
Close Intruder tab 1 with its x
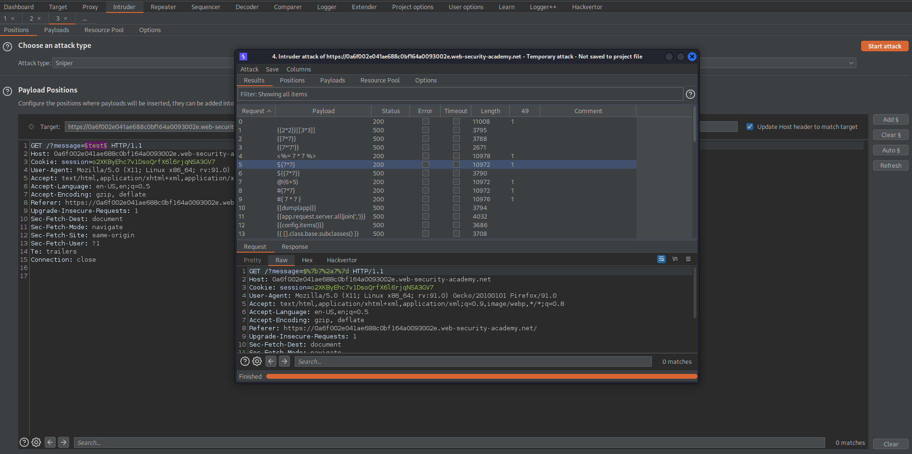(13, 19)
